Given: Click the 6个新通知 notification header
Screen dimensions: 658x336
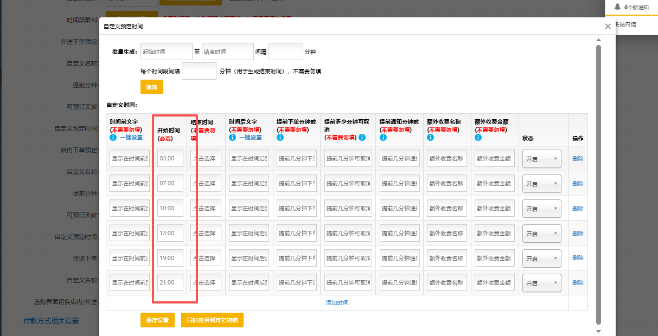Looking at the screenshot, I should (x=636, y=7).
